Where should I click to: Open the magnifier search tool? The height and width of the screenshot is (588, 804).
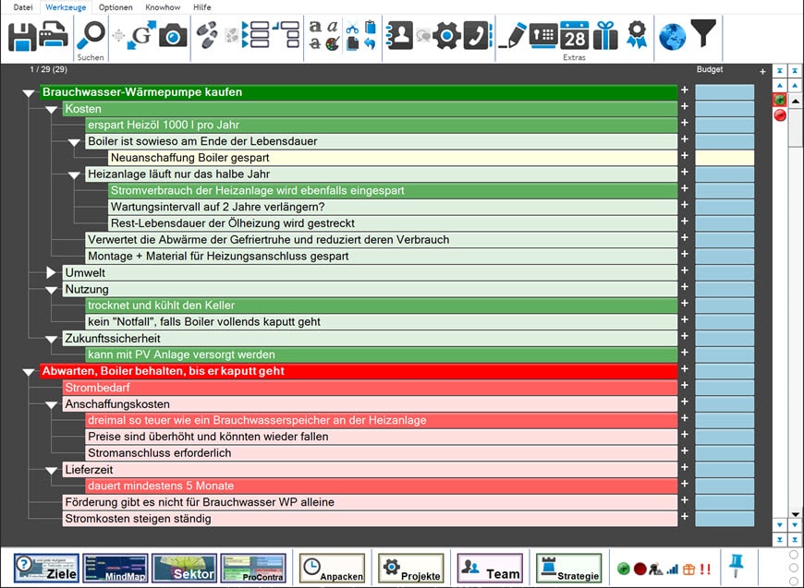click(91, 36)
